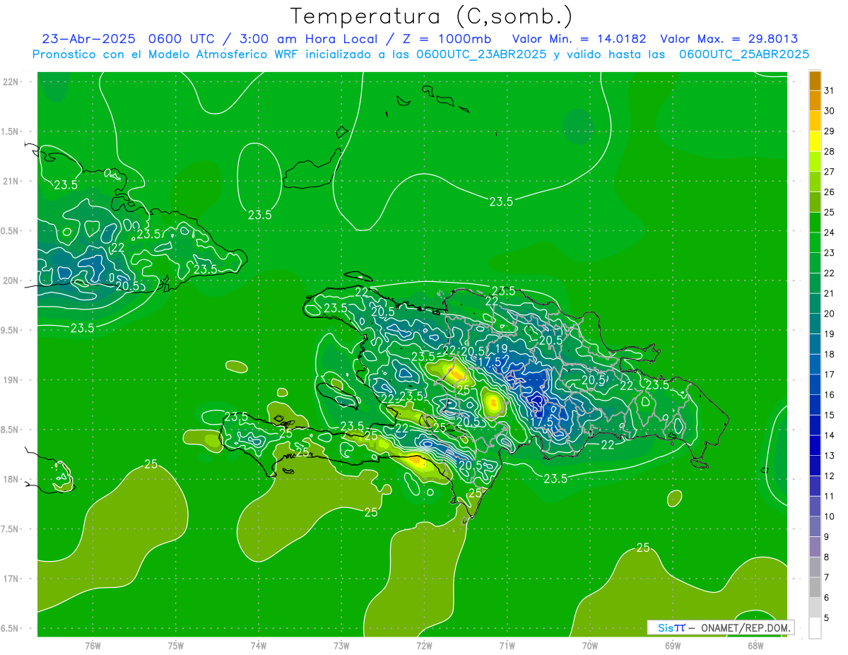Screen dimensions: 848x655
Task: Click the longitude axis label "72W"
Action: [424, 646]
